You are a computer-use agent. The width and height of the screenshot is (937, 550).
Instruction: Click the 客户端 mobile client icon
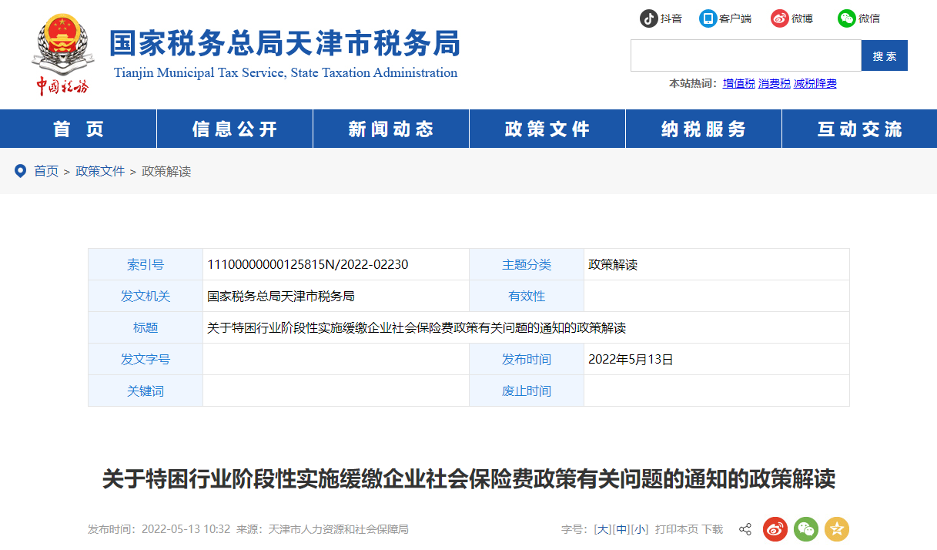tap(708, 18)
